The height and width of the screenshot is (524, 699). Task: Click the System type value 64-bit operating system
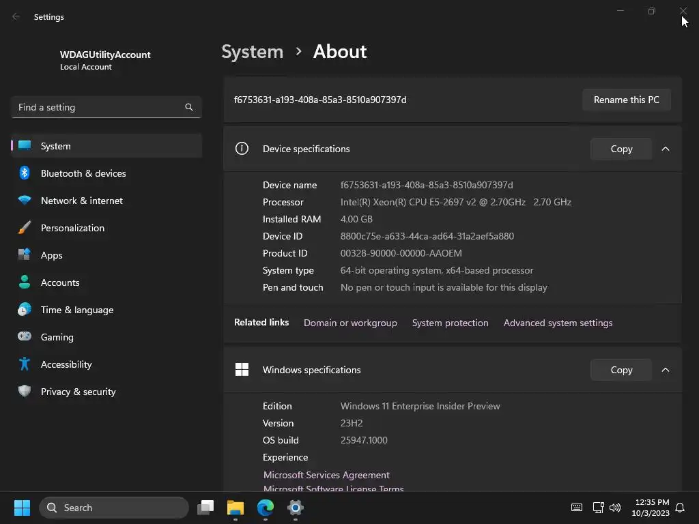[x=437, y=270]
